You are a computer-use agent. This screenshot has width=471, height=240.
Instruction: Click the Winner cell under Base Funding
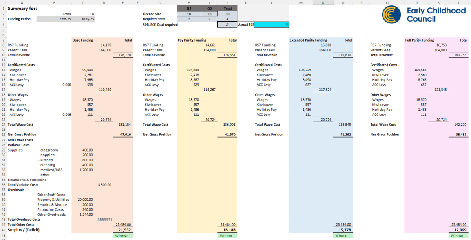(x=124, y=236)
